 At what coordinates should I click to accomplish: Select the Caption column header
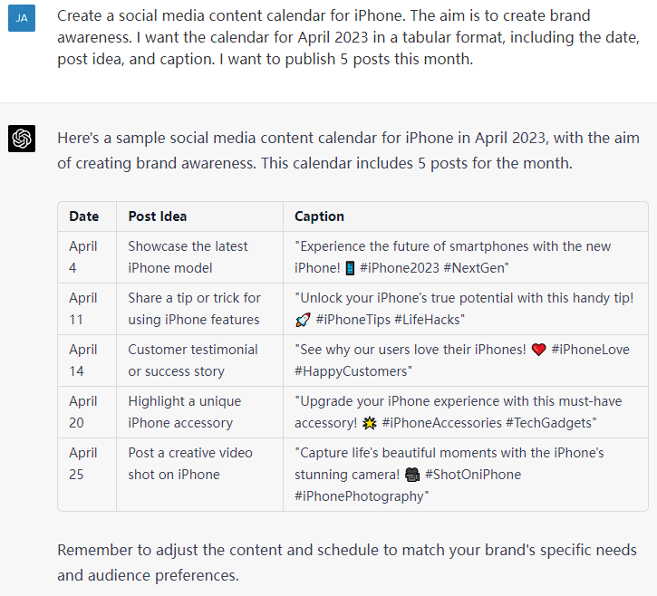point(319,216)
